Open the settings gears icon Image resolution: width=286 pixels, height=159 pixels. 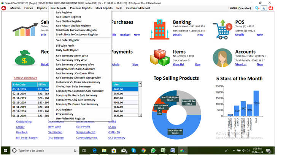[x=257, y=8]
